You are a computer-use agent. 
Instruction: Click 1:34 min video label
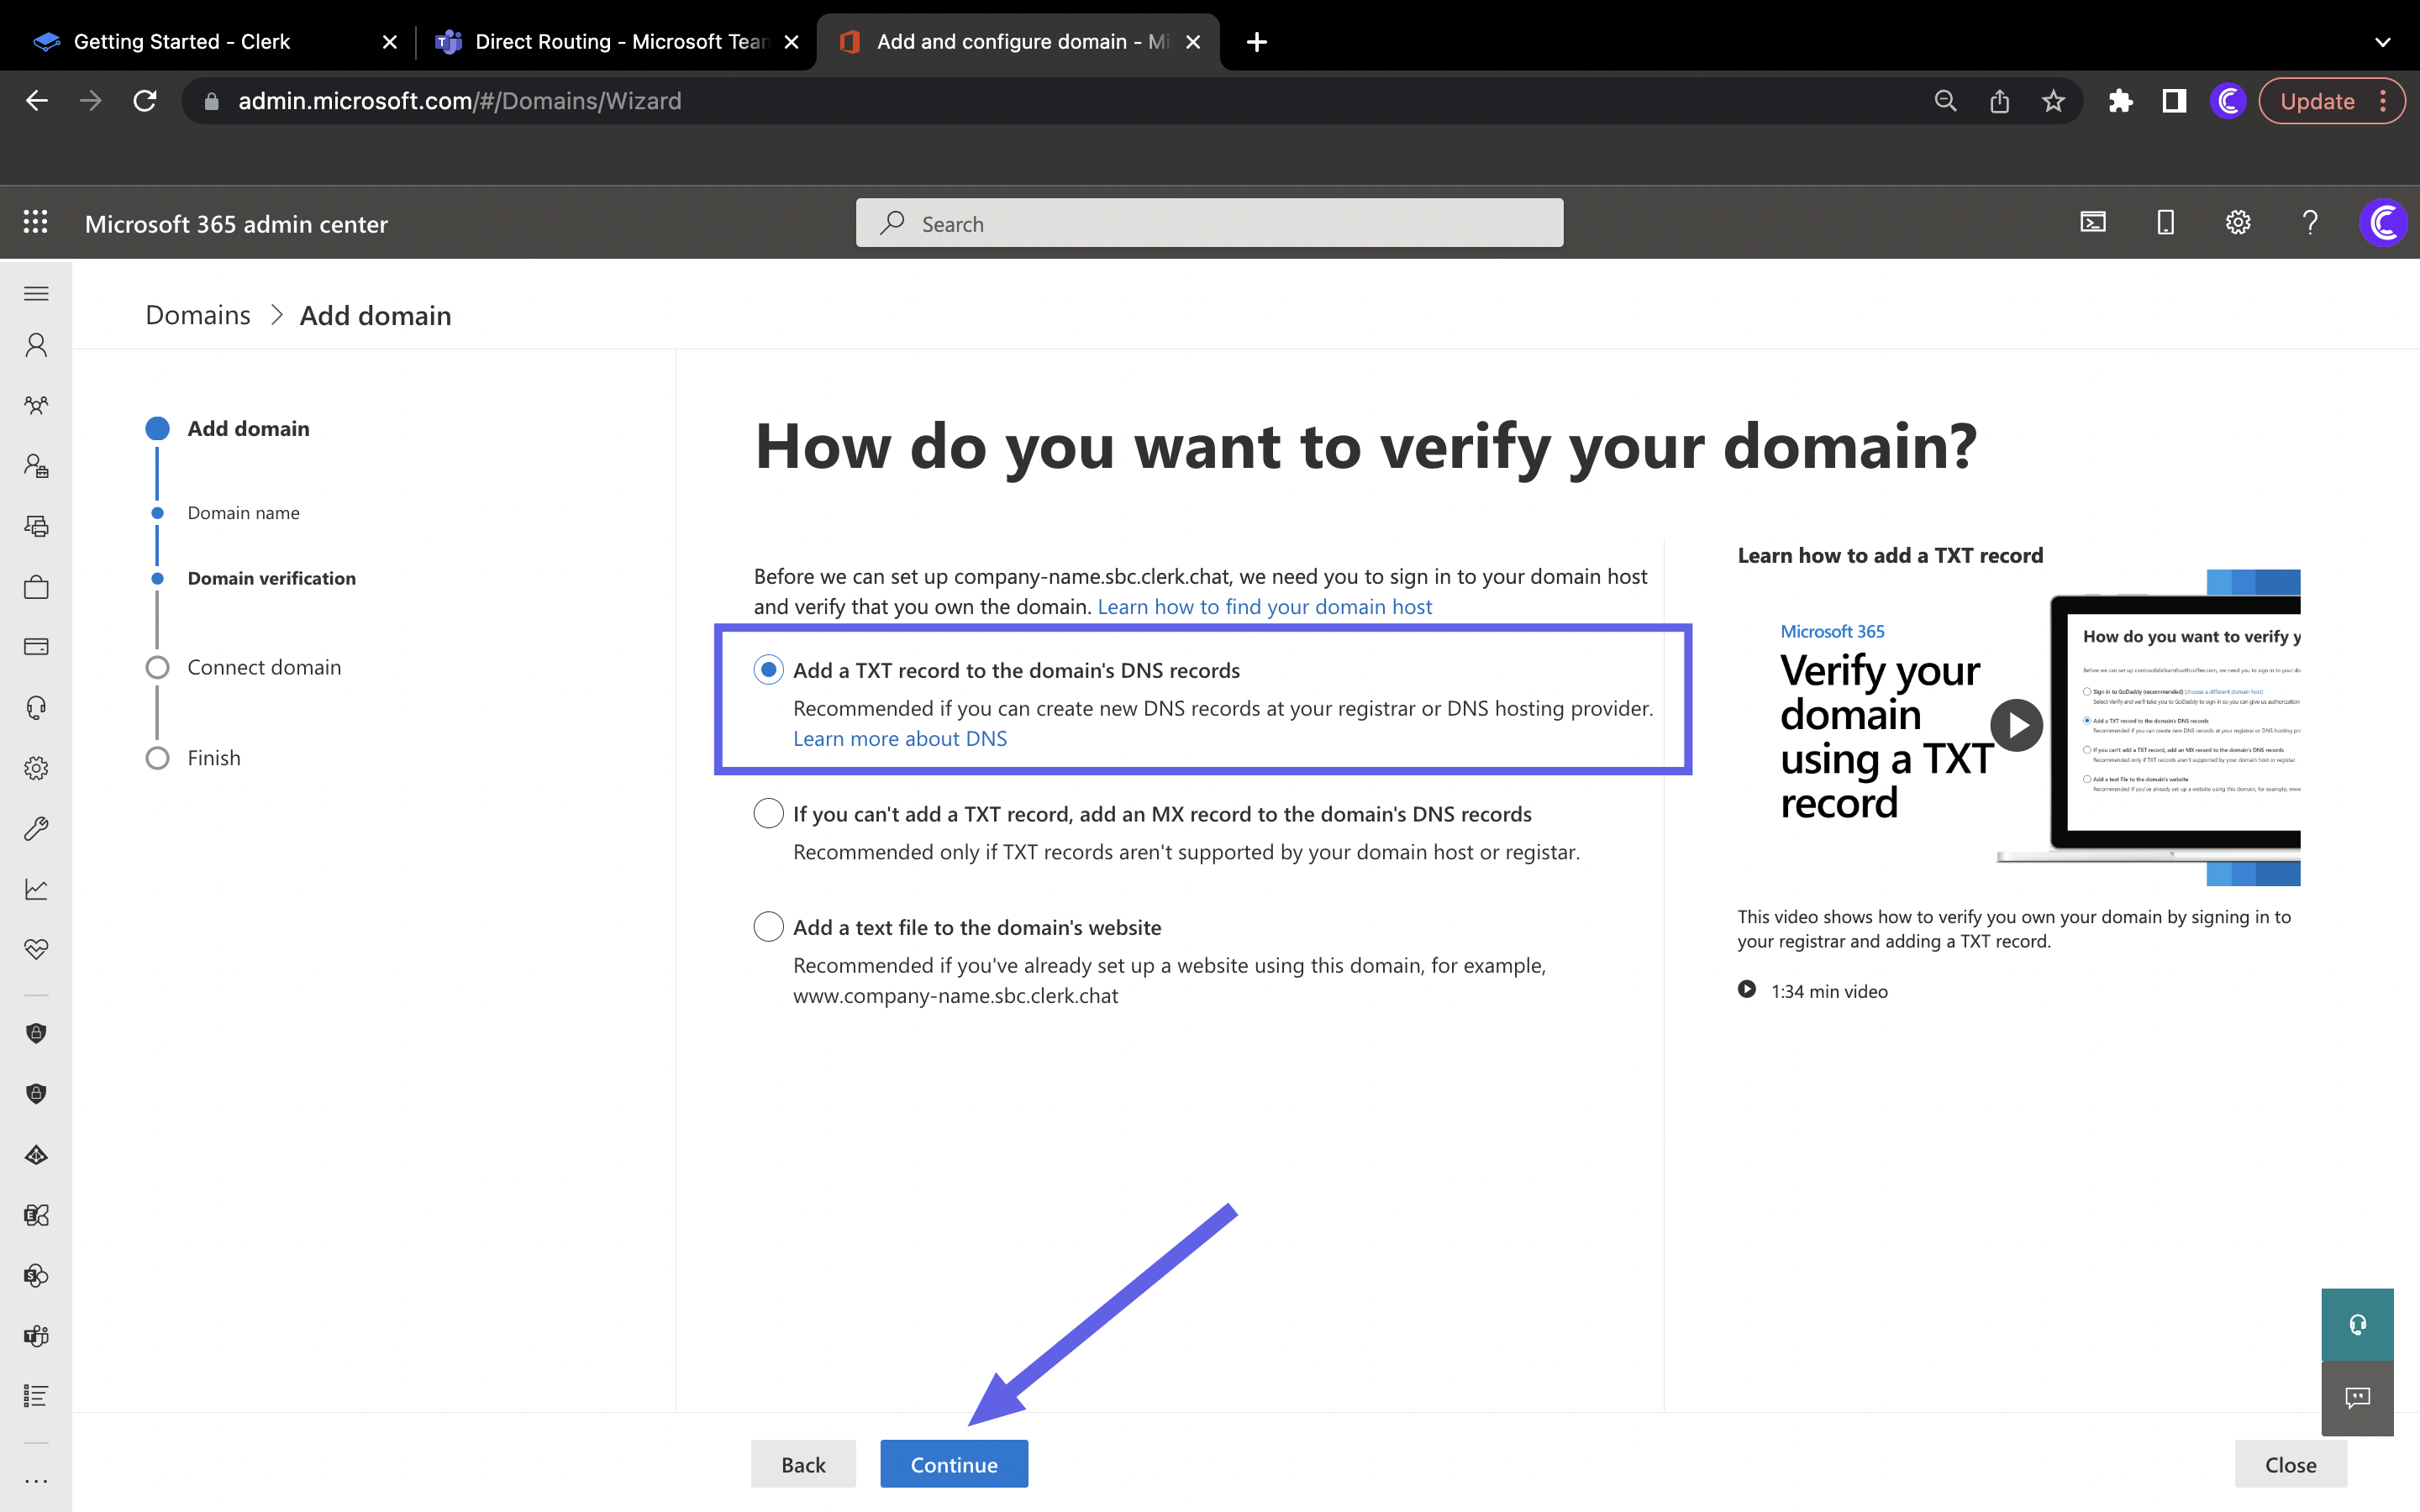[1829, 990]
